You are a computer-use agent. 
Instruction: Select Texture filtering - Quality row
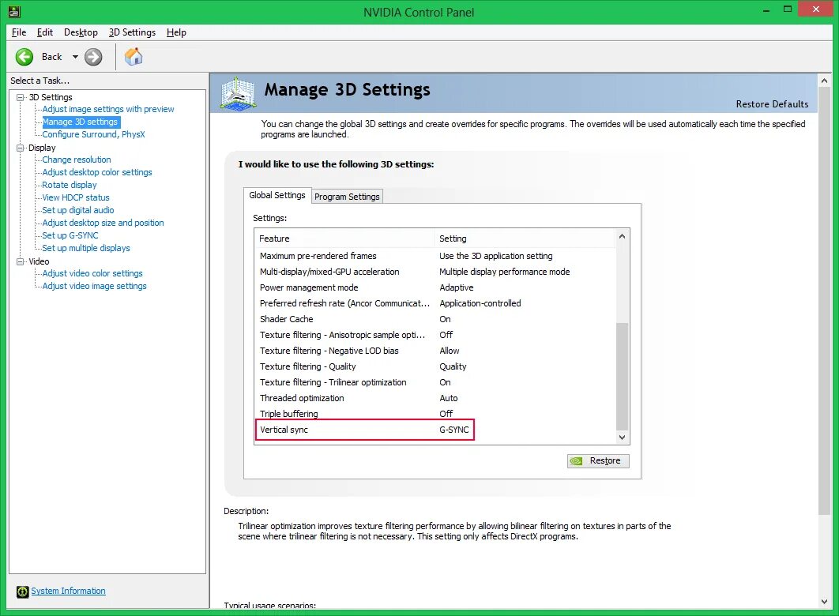tap(435, 366)
